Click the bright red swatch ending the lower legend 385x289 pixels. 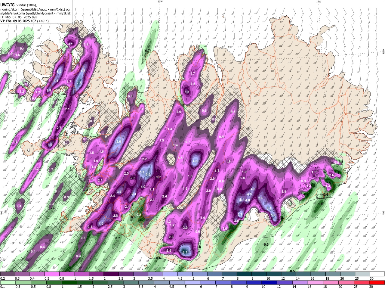(x=377, y=283)
